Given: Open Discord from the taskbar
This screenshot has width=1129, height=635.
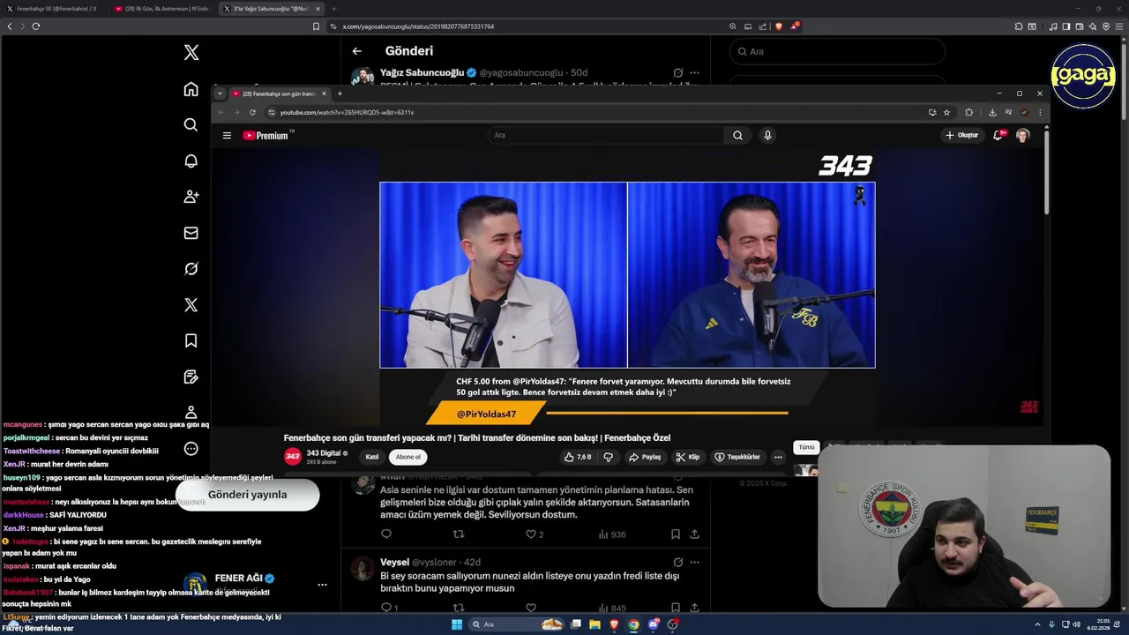Looking at the screenshot, I should tap(654, 624).
